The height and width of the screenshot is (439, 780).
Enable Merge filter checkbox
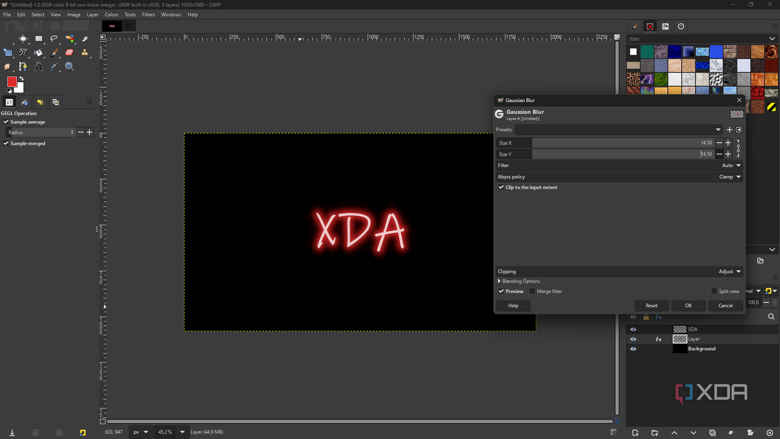pos(532,291)
